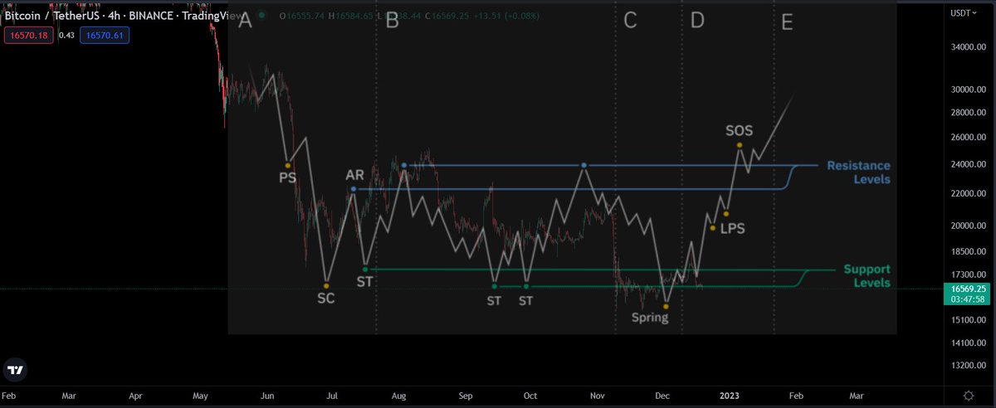Click the Nov label on time axis
996x408 pixels.
pos(598,396)
